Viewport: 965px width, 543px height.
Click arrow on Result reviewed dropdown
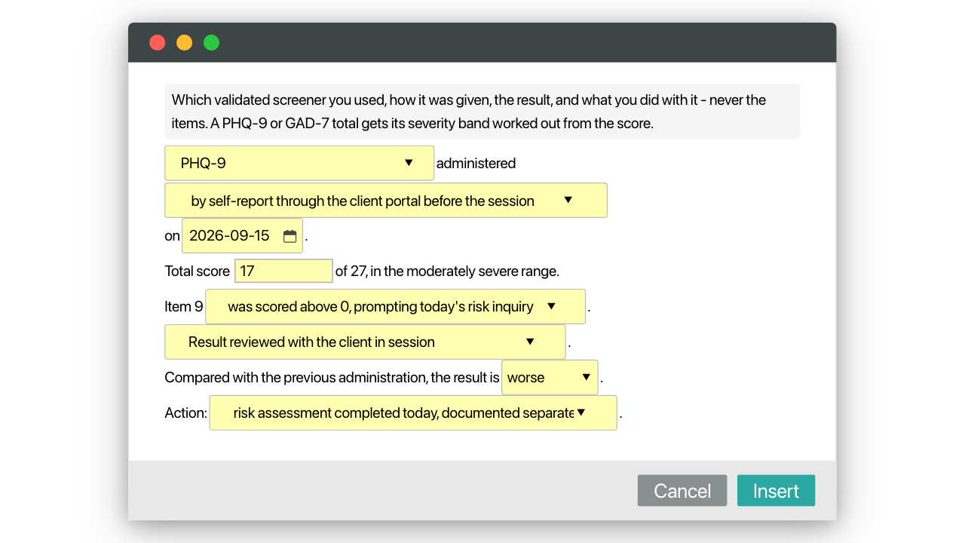pyautogui.click(x=530, y=342)
